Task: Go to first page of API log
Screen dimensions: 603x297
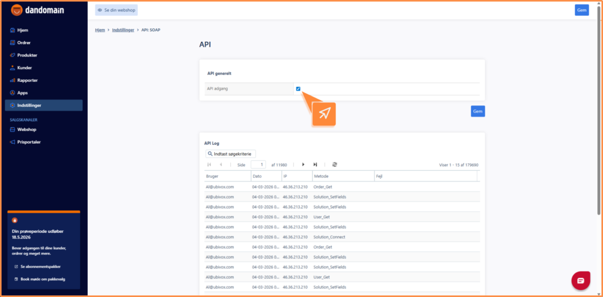Action: point(208,165)
